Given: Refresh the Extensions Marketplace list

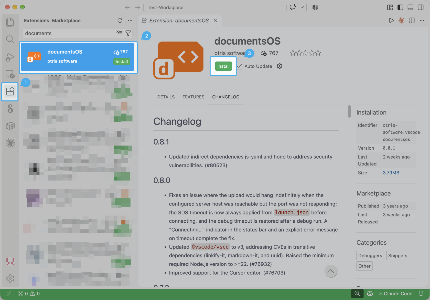Looking at the screenshot, I should coord(120,20).
